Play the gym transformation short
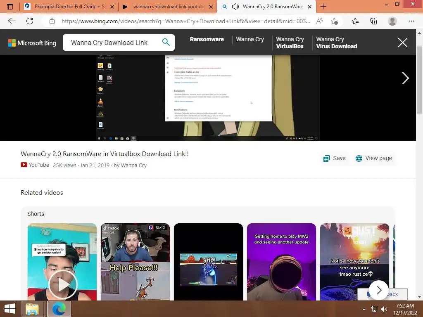 click(62, 262)
